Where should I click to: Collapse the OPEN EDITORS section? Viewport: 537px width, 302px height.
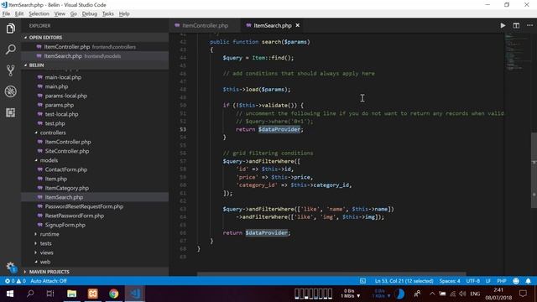click(45, 37)
